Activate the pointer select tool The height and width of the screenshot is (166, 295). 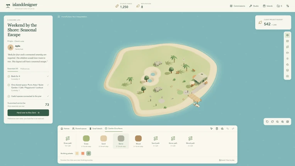point(212,129)
